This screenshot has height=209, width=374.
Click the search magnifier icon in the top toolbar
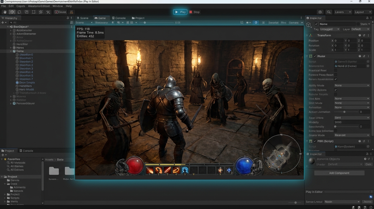coord(329,12)
